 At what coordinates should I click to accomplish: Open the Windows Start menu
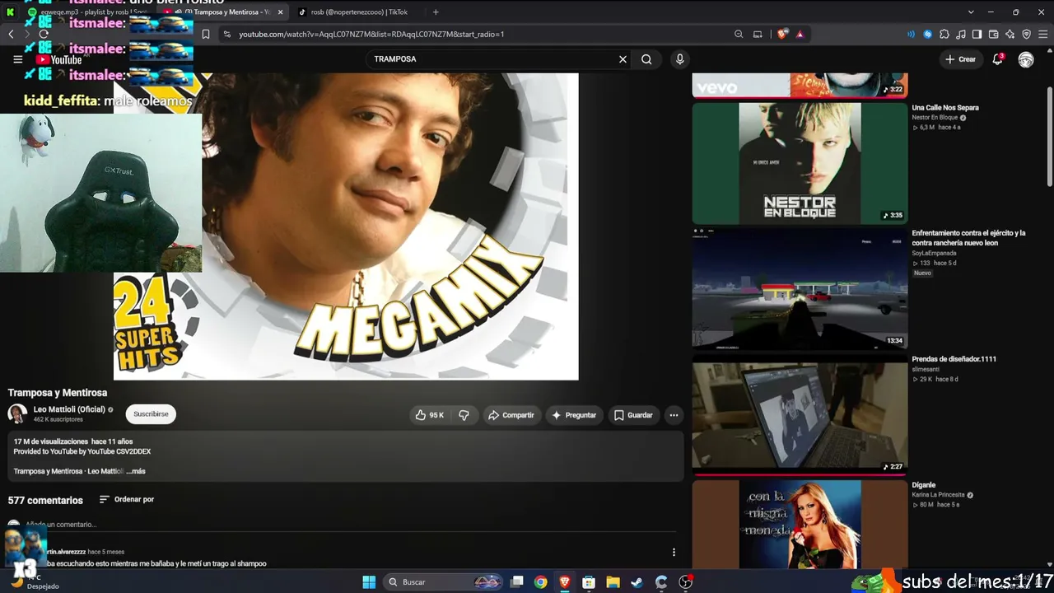[x=369, y=582]
